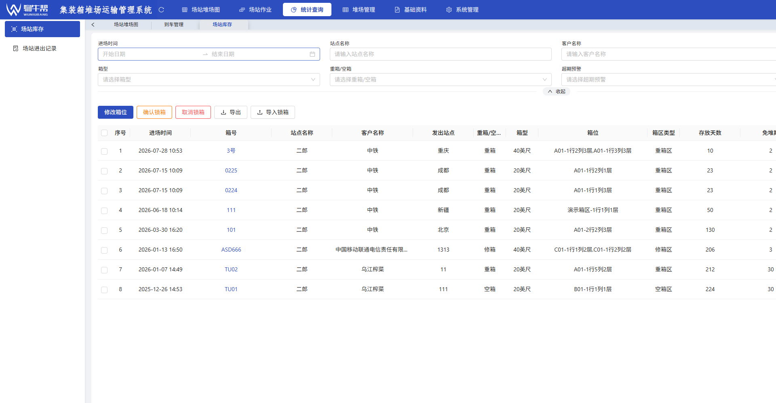Check the row for container 0225
The image size is (776, 403).
[x=104, y=171]
